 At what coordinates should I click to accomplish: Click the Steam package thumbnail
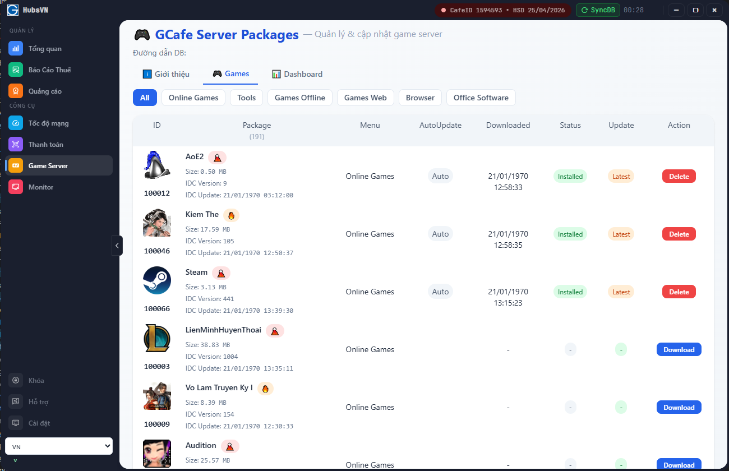pos(157,280)
